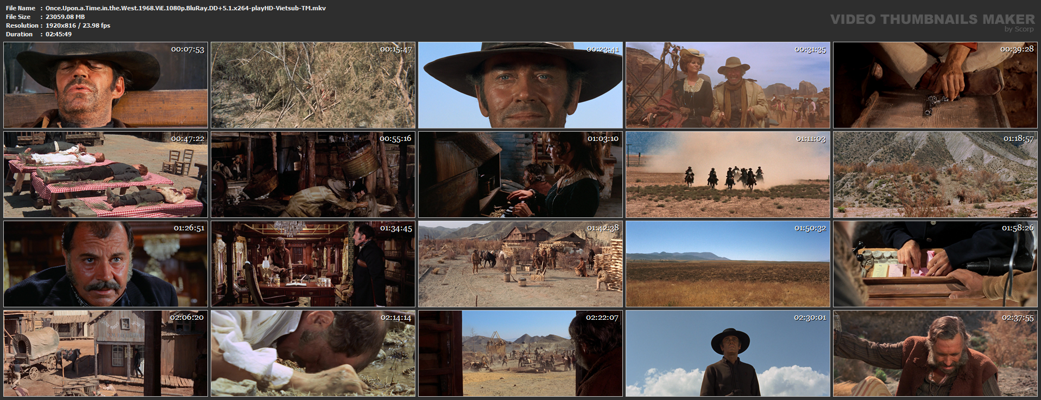This screenshot has width=1041, height=400.
Task: Click the File Name label
Action: pyautogui.click(x=21, y=8)
